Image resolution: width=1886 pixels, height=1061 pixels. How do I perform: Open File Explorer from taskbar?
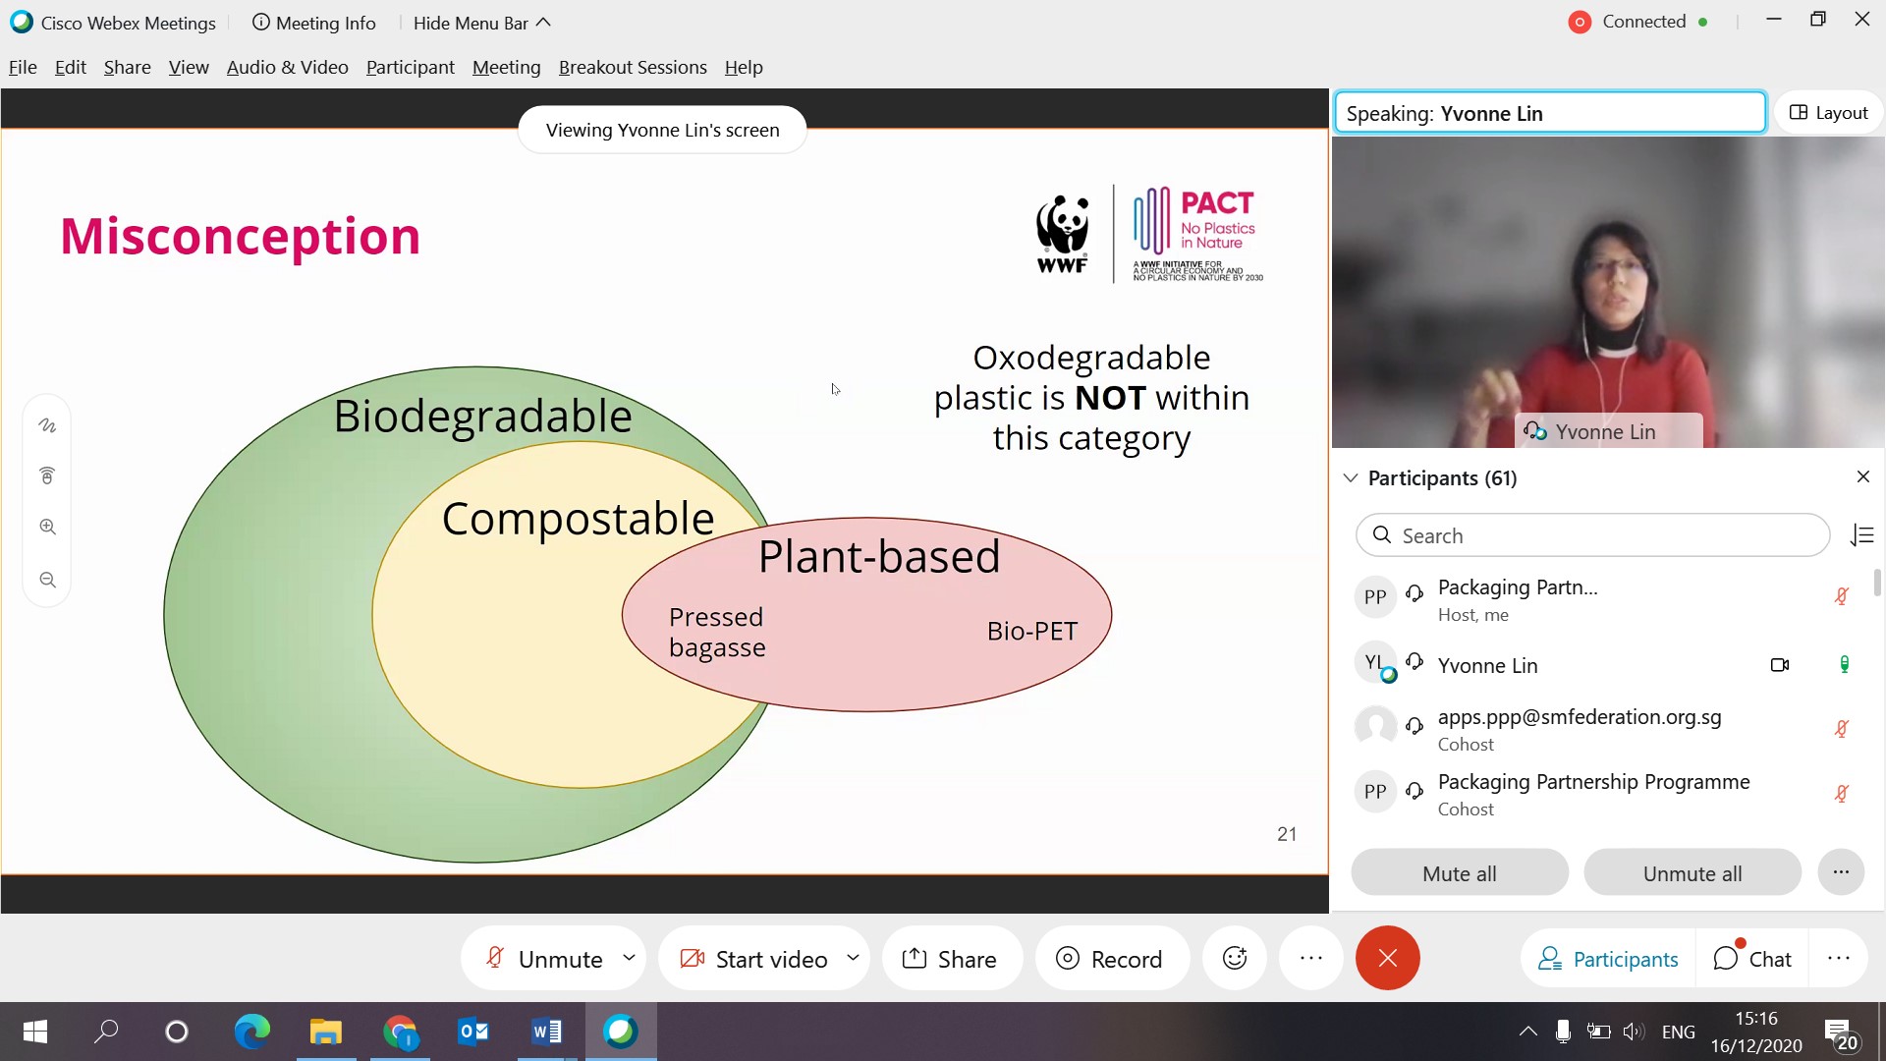pyautogui.click(x=325, y=1032)
